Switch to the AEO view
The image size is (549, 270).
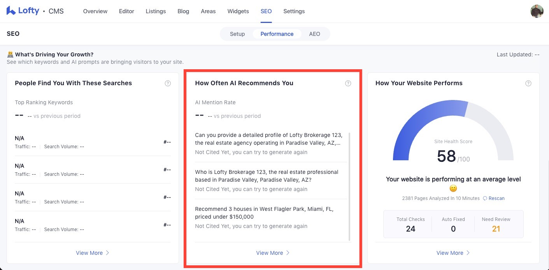coord(314,34)
